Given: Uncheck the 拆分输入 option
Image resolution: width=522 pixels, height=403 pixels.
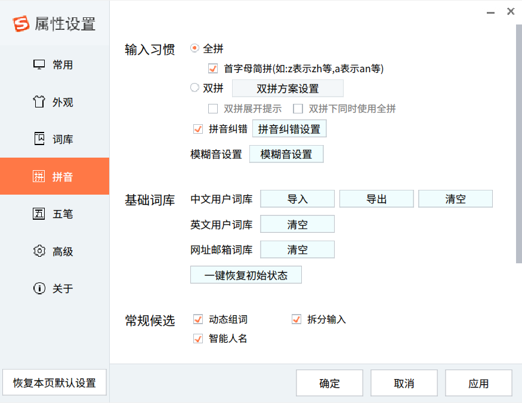Looking at the screenshot, I should [296, 319].
